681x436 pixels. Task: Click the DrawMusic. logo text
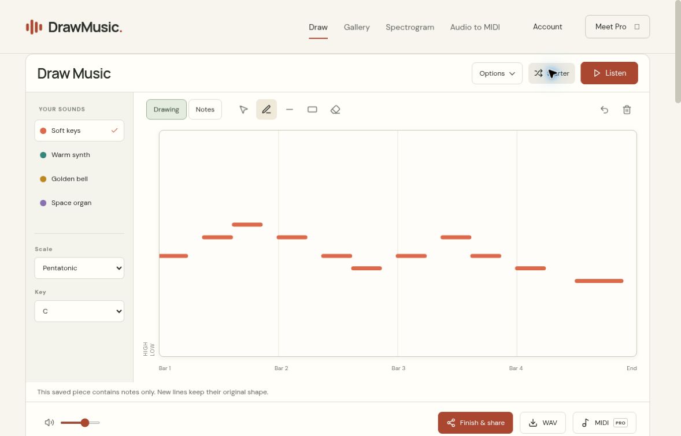[85, 27]
